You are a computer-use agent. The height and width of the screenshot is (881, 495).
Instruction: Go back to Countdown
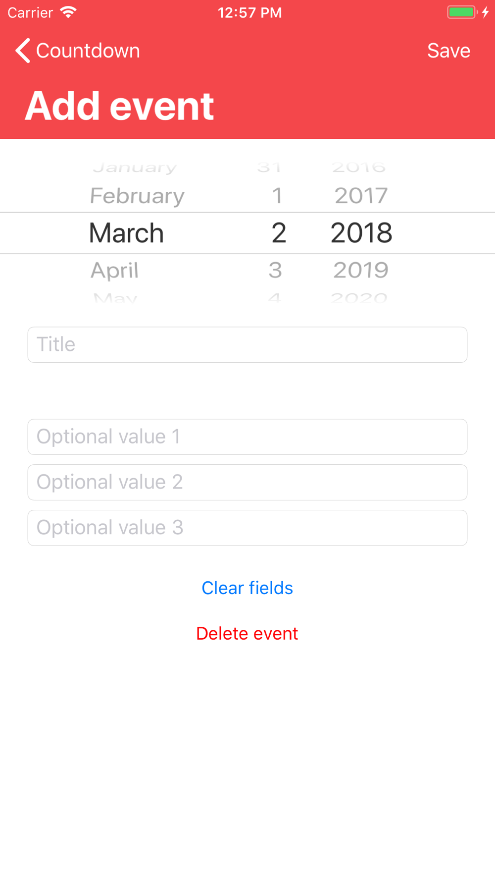[88, 51]
